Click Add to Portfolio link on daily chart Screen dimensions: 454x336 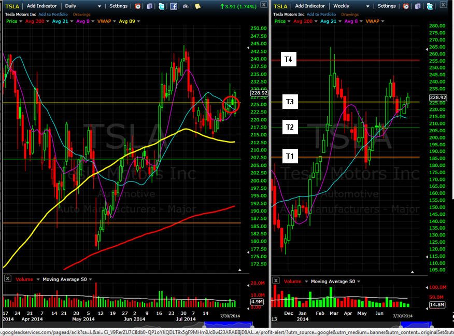click(x=53, y=14)
